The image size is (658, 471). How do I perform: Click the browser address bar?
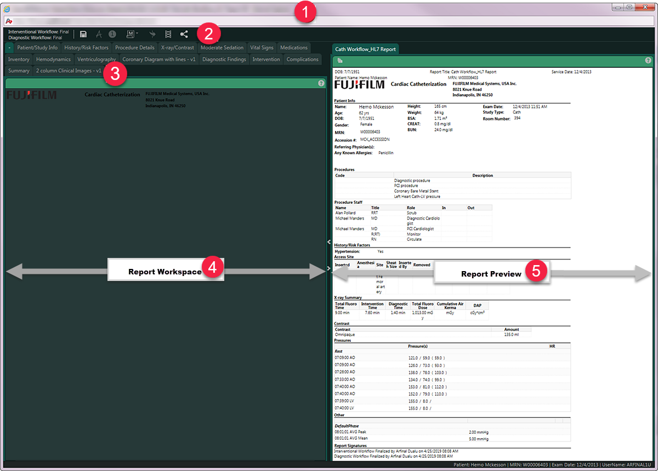pyautogui.click(x=329, y=20)
